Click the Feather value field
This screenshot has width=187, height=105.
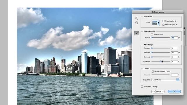[174, 52]
